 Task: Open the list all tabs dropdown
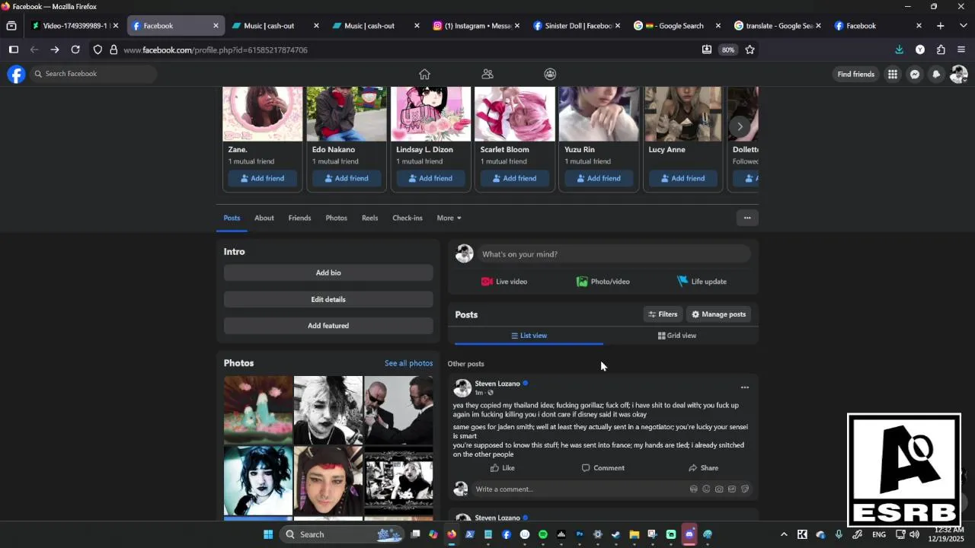[x=962, y=25]
